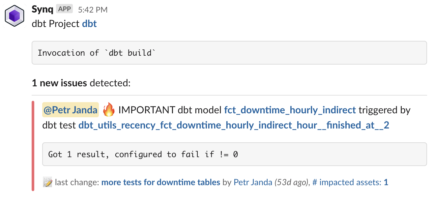Click the fire emoji before IMPORTANT
This screenshot has width=433, height=199.
pos(108,110)
